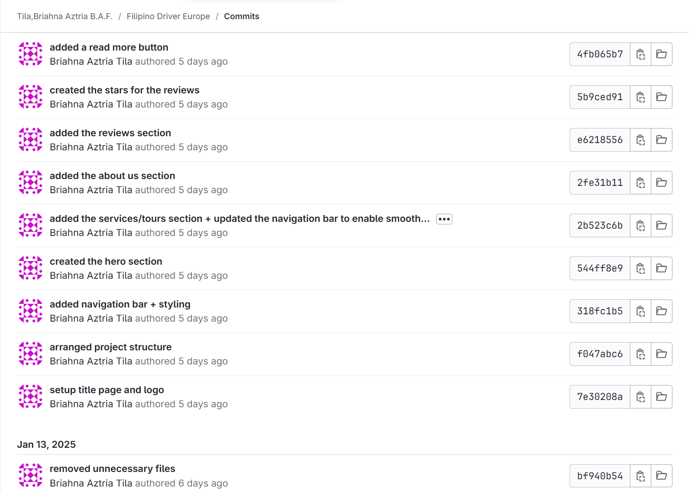This screenshot has height=492, width=689.
Task: View commit hash 4fb065b7 details
Action: 600,54
